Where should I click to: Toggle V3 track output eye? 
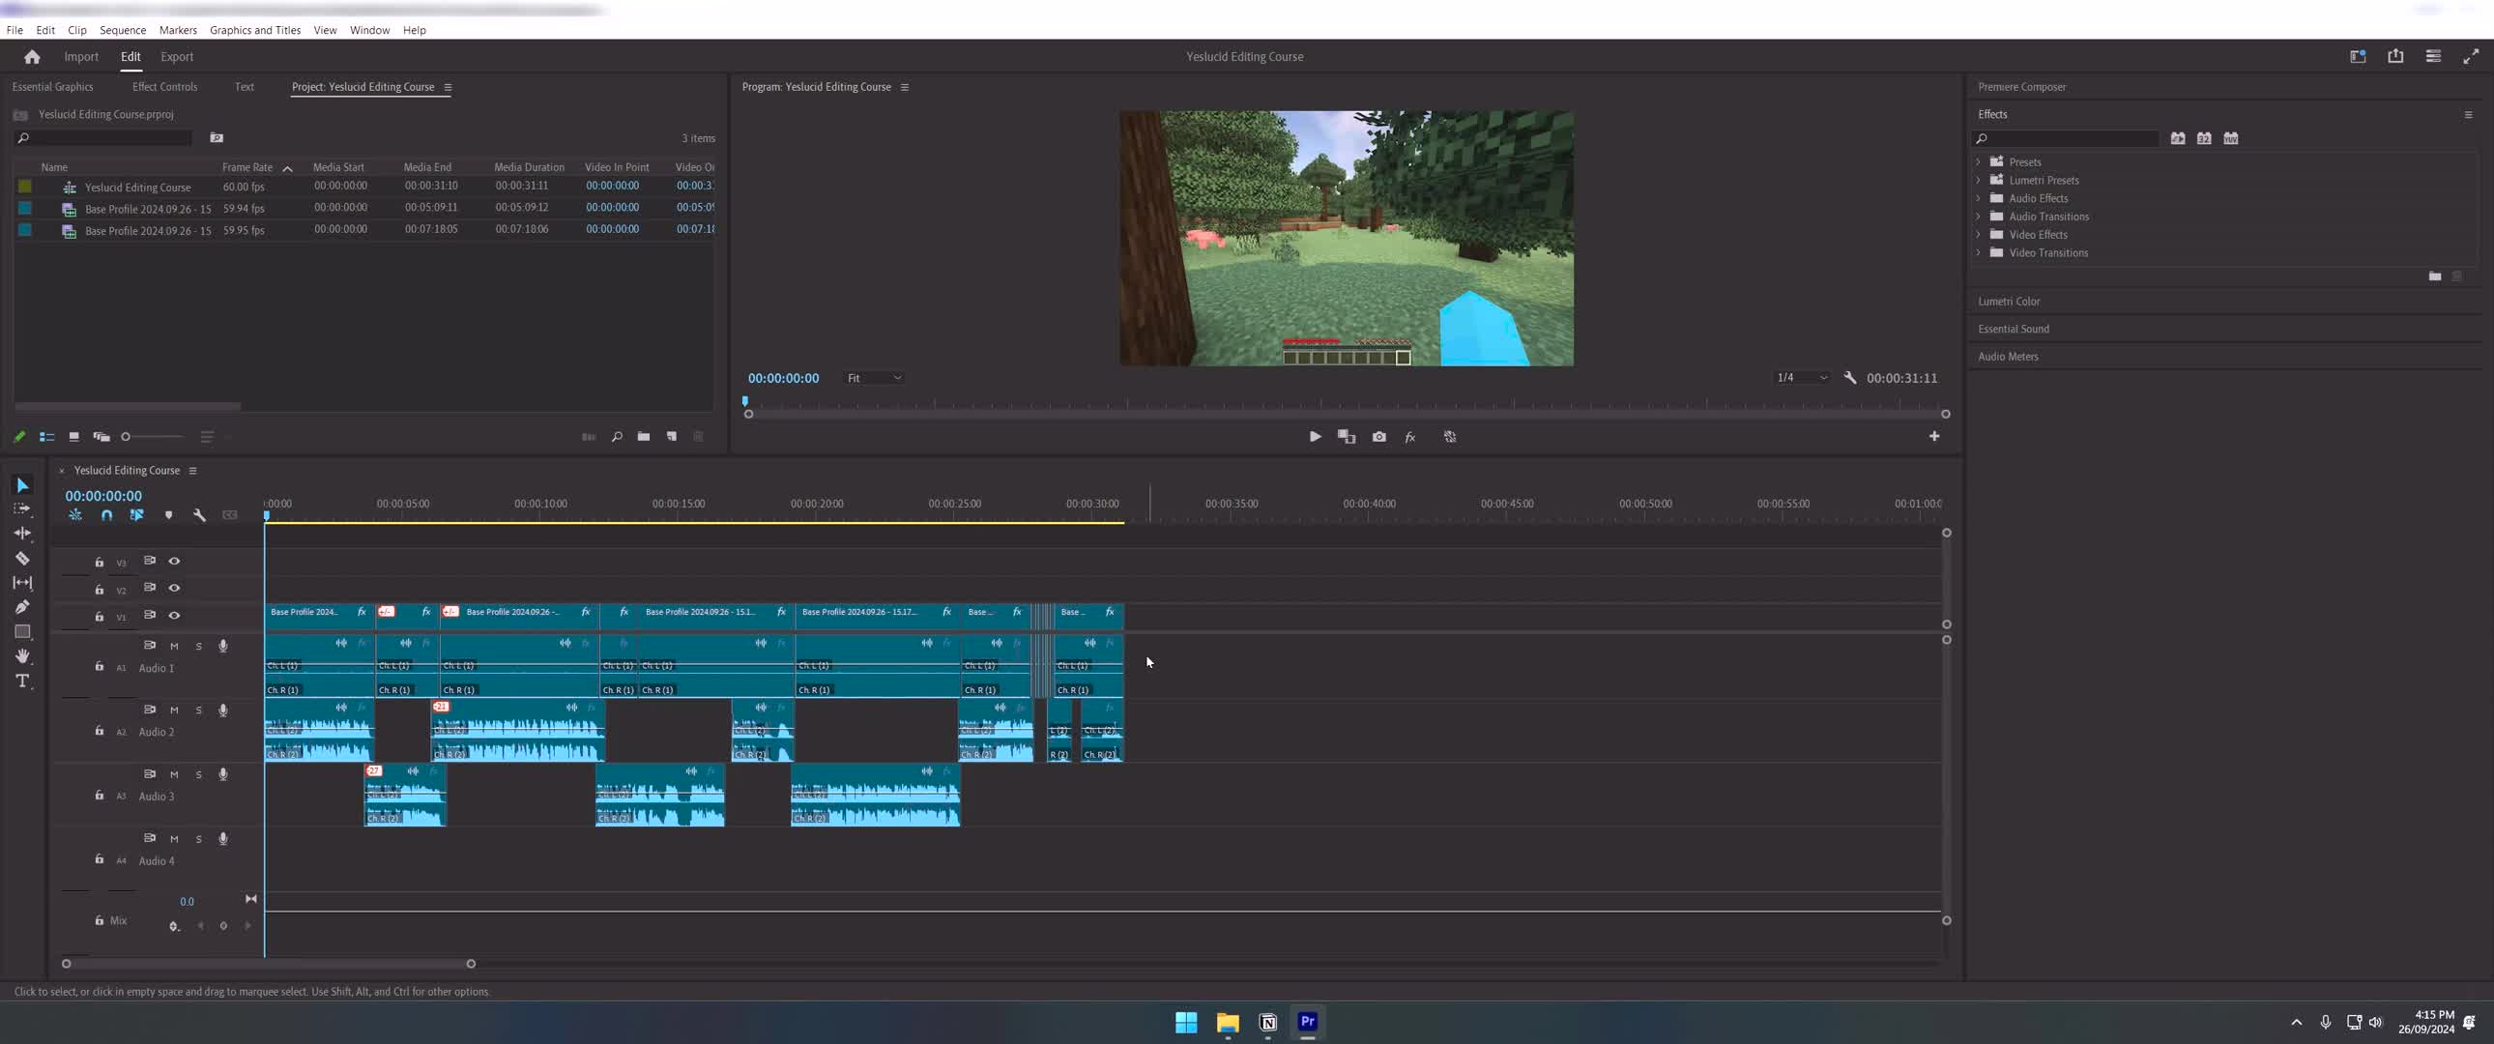(x=174, y=561)
